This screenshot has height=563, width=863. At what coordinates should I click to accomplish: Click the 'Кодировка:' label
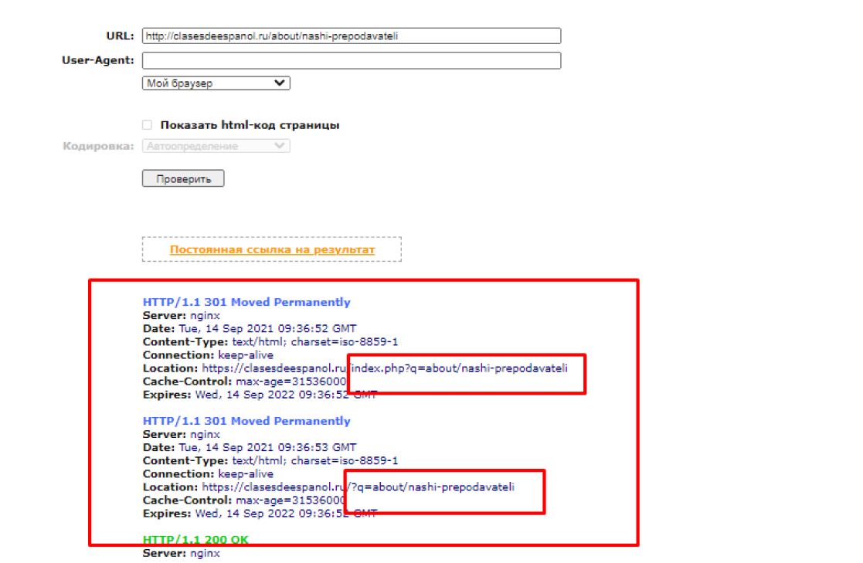click(98, 146)
